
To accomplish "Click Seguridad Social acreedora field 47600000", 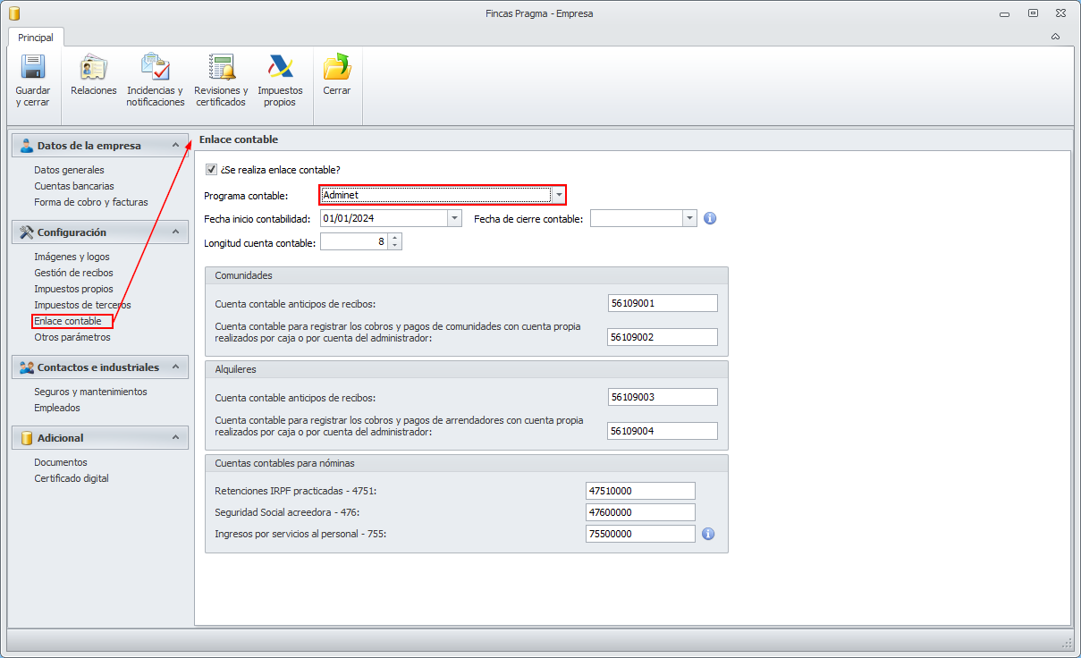I will [x=640, y=512].
